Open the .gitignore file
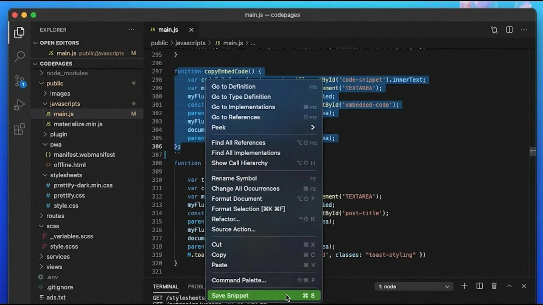543x305 pixels. coord(60,287)
